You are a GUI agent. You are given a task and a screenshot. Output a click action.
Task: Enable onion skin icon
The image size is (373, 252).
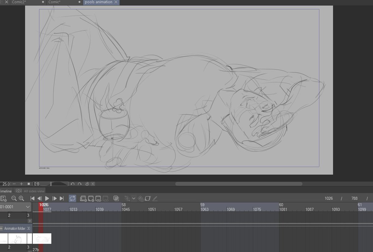coord(116,198)
